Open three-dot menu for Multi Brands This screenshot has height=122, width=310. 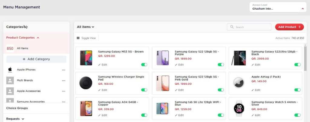pos(64,80)
